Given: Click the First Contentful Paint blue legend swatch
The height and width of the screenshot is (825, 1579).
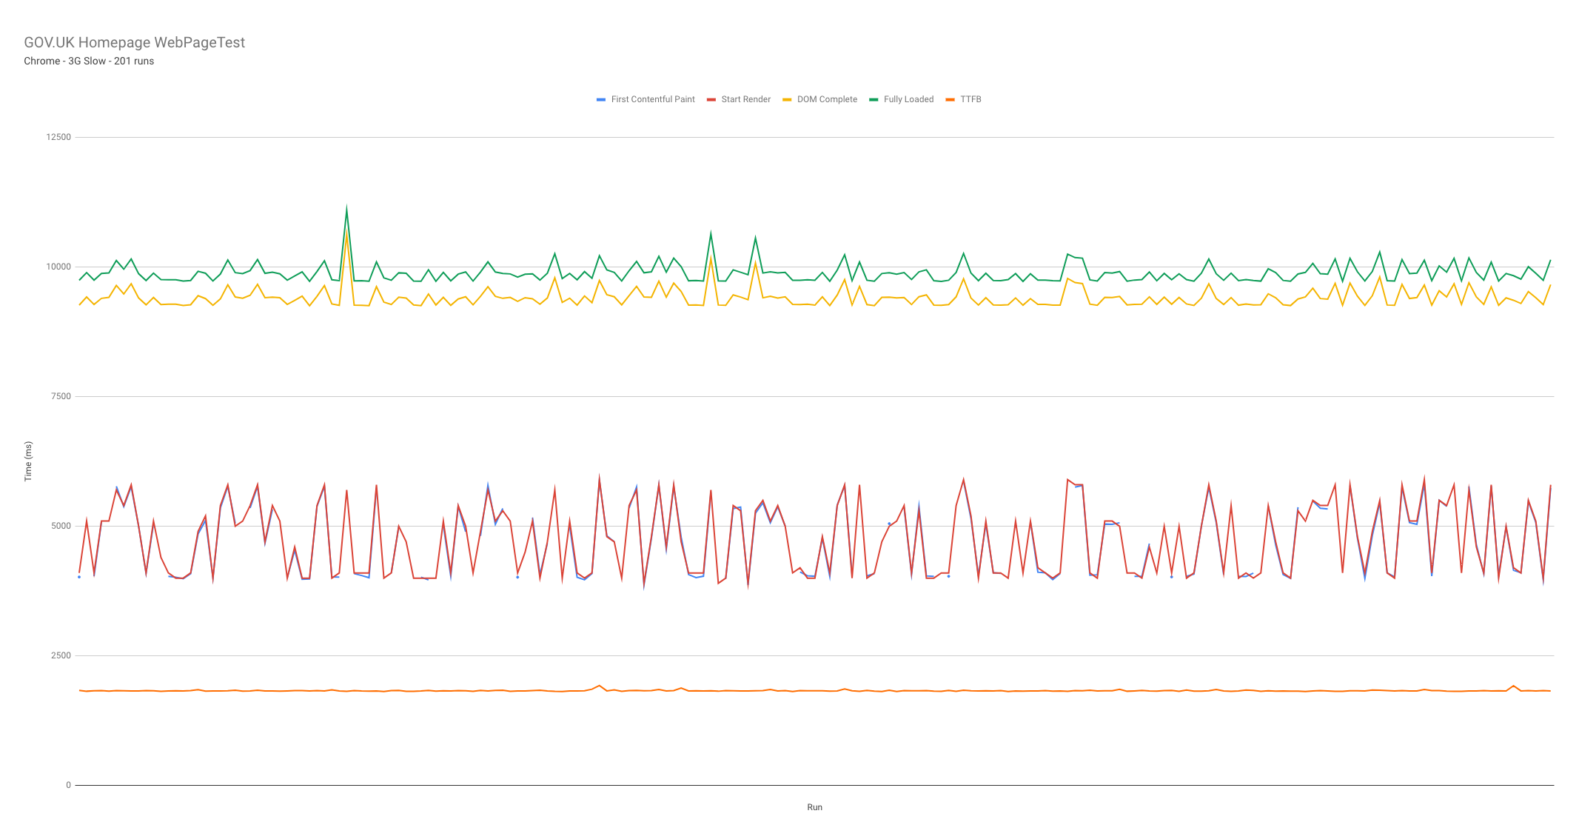Looking at the screenshot, I should [x=601, y=99].
